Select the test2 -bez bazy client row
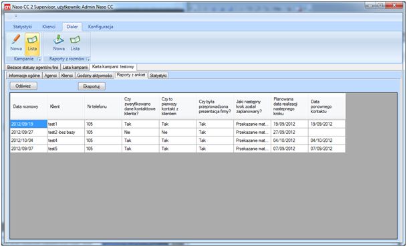Screen dimensions: 407x247 pyautogui.click(x=178, y=132)
